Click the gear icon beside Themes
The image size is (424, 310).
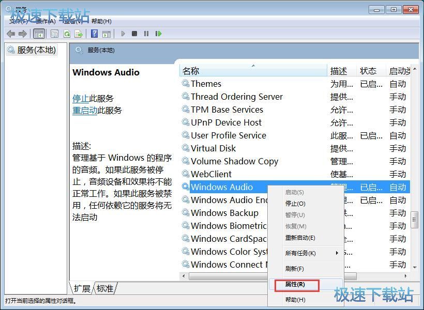186,83
